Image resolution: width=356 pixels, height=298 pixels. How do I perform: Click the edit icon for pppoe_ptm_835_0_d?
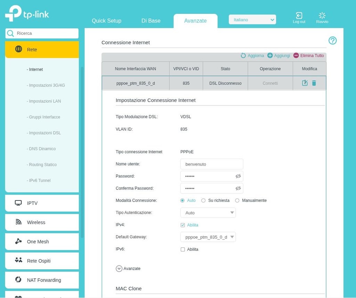click(305, 83)
